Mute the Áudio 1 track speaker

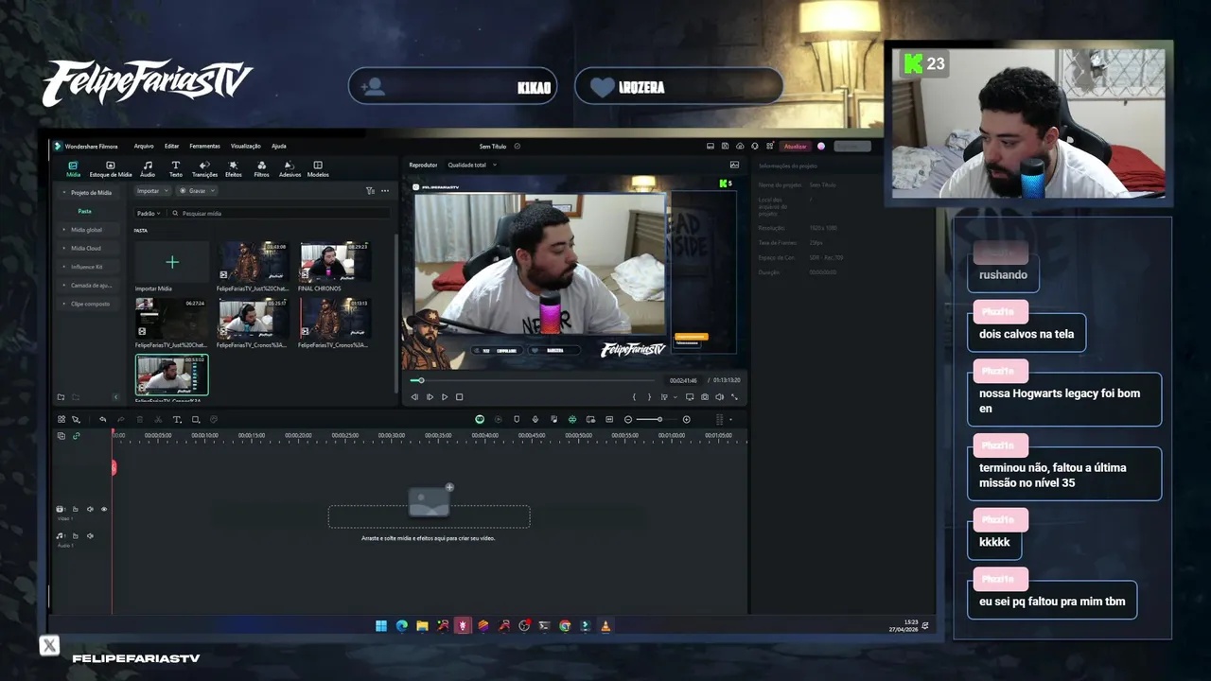click(90, 536)
